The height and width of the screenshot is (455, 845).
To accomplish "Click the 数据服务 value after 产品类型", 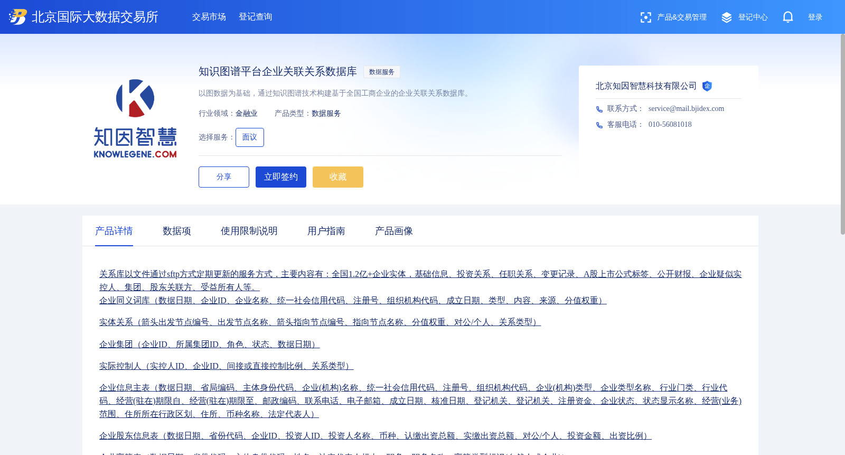I will pyautogui.click(x=326, y=114).
